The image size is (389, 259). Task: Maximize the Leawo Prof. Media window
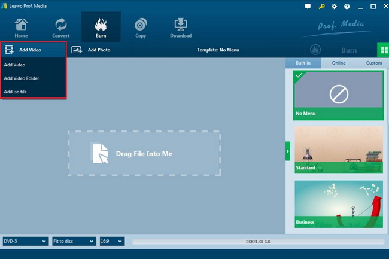click(373, 7)
